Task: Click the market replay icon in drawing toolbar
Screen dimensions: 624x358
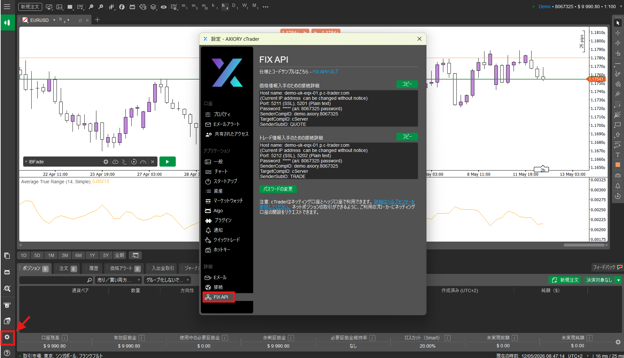Action: pyautogui.click(x=618, y=196)
